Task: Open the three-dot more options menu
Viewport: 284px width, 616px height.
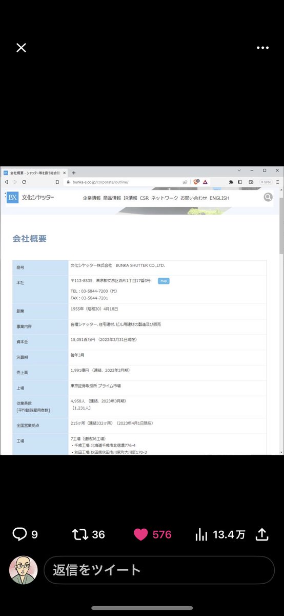Action: (262, 48)
